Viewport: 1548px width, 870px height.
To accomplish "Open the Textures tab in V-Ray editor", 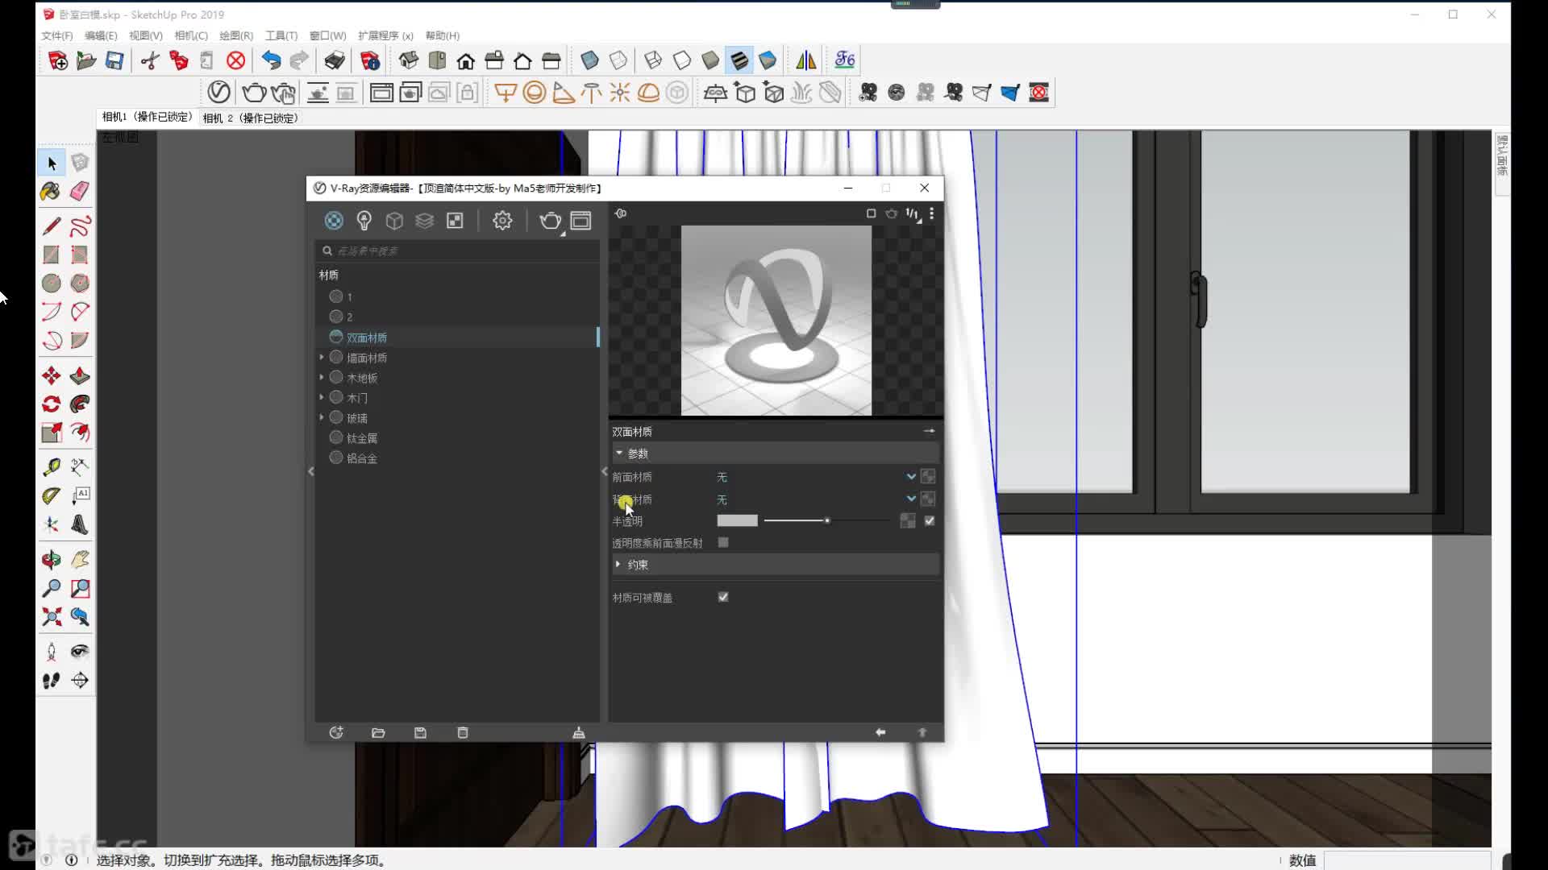I will click(455, 221).
